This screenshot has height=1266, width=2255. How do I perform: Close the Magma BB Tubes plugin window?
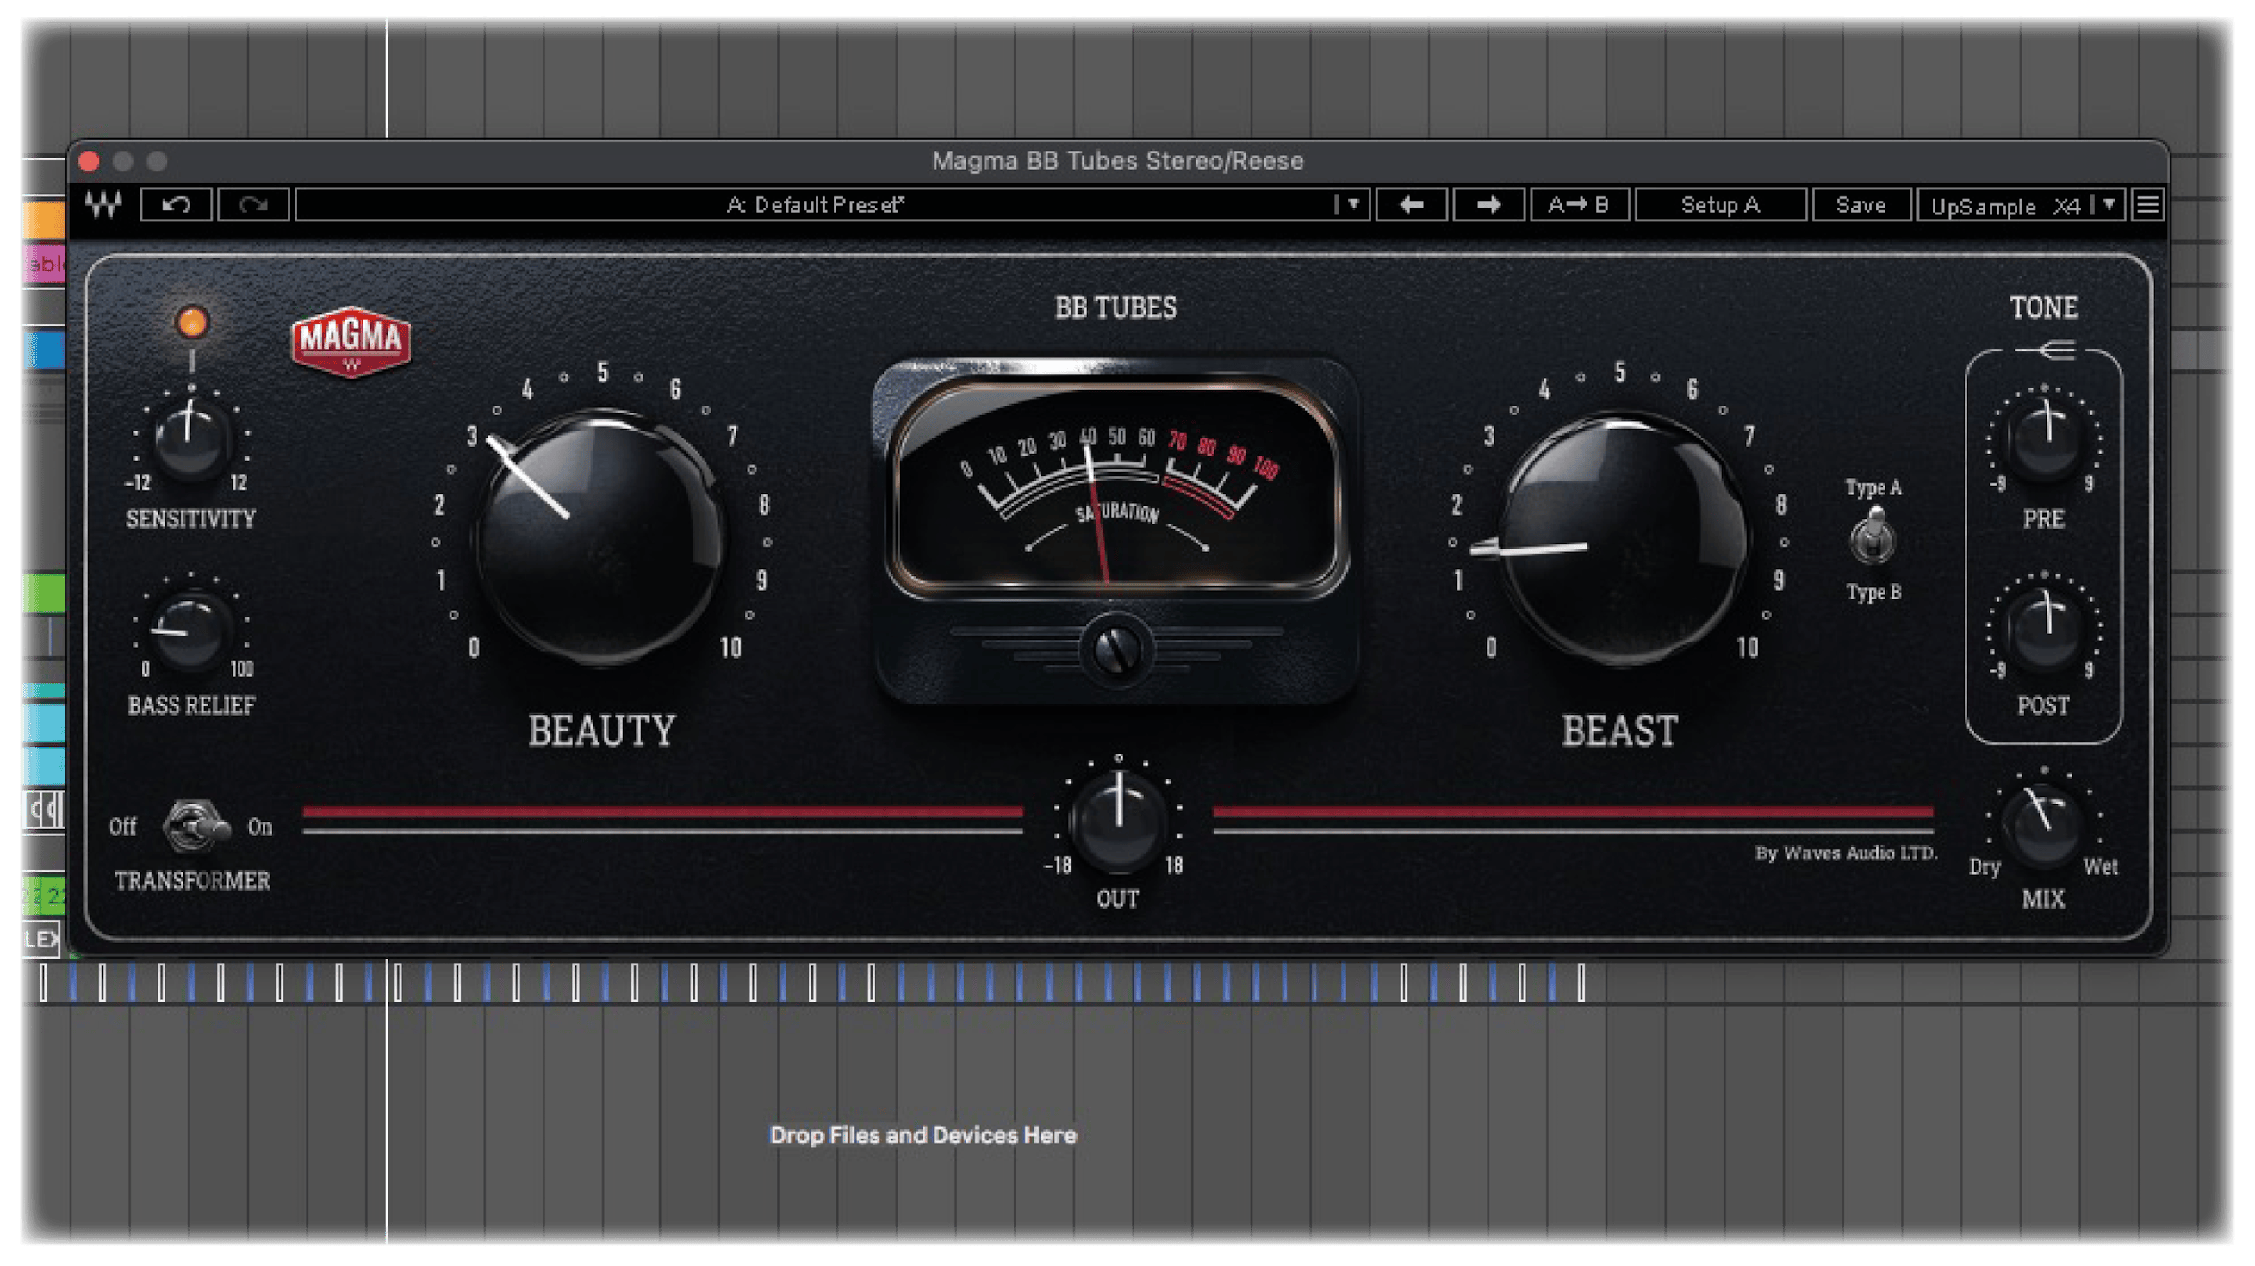(x=89, y=161)
